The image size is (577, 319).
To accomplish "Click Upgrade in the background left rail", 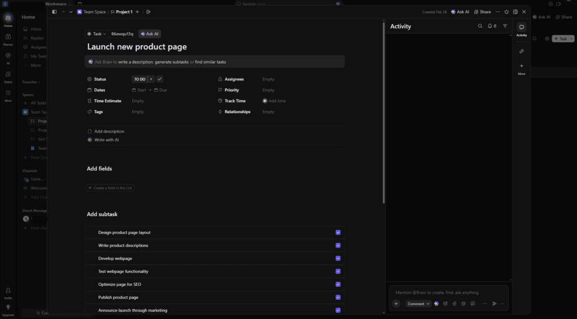I will click(8, 310).
